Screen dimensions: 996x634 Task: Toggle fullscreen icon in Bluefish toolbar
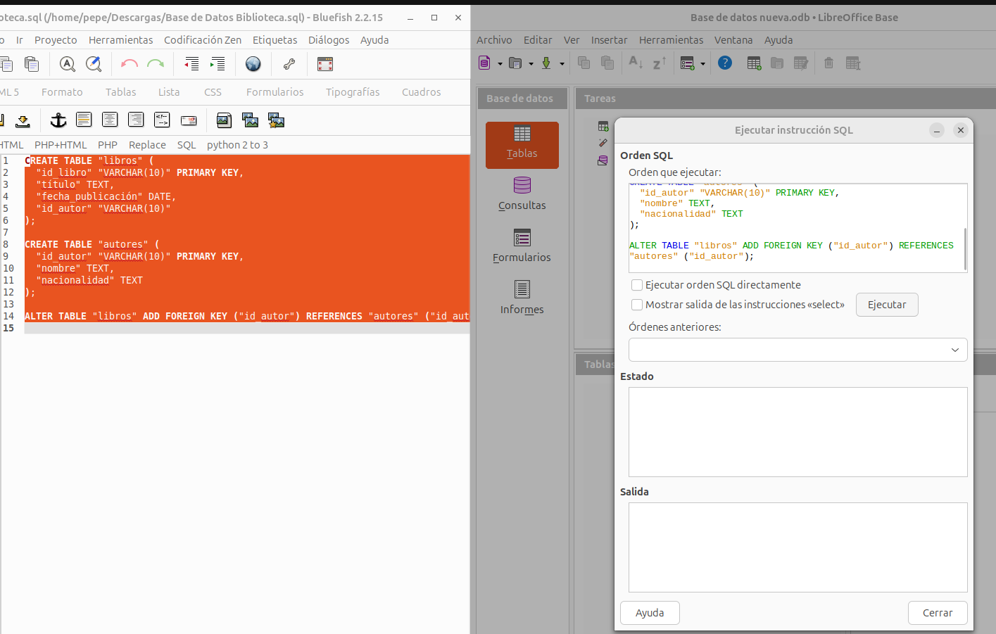tap(325, 64)
